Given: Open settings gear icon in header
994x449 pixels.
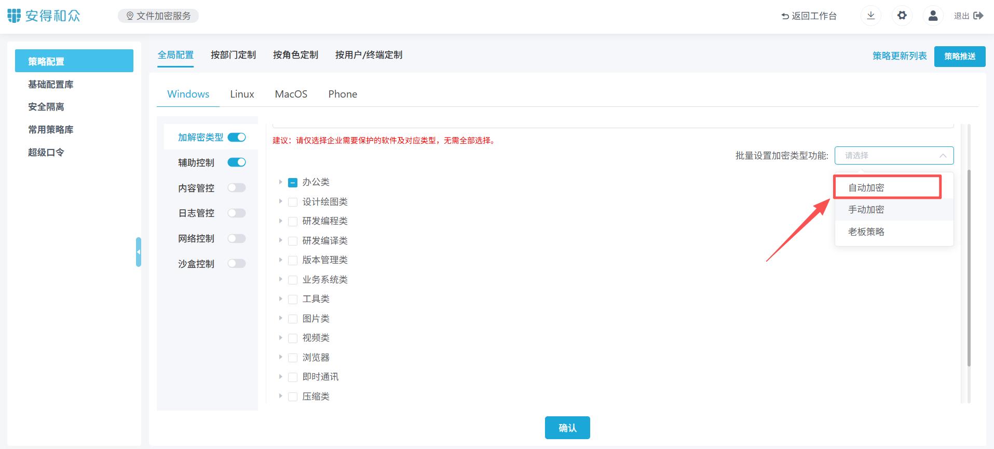Looking at the screenshot, I should pyautogui.click(x=902, y=16).
